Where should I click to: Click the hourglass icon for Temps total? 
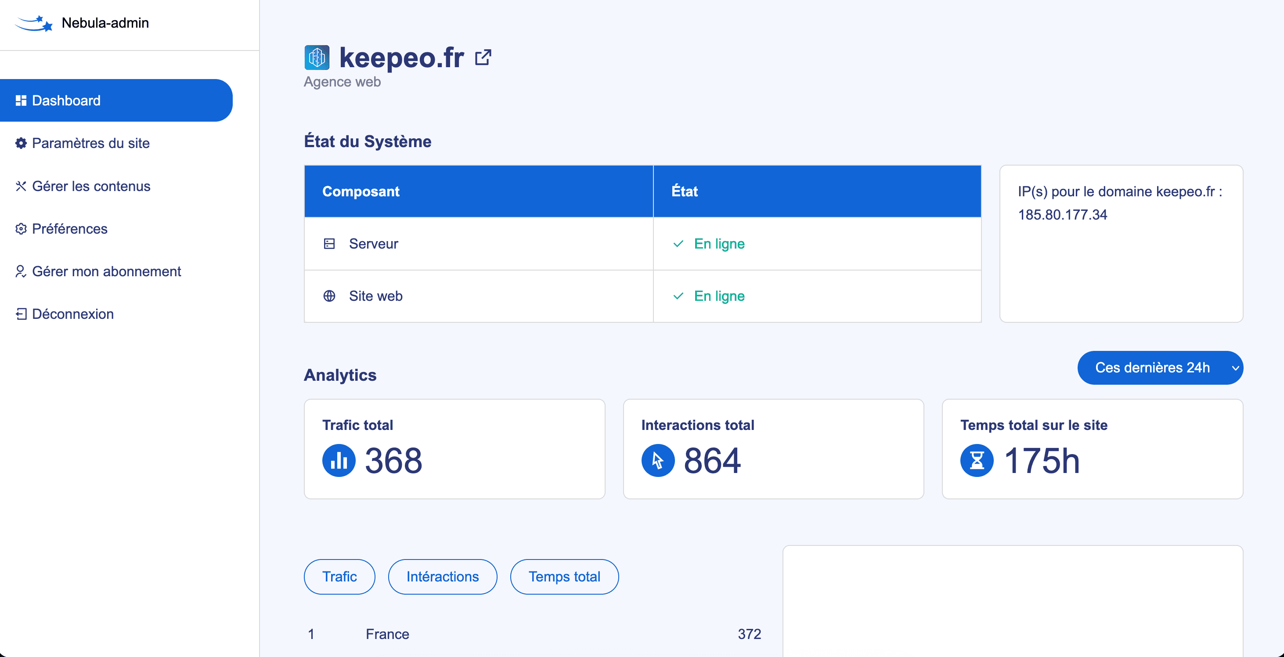coord(977,461)
